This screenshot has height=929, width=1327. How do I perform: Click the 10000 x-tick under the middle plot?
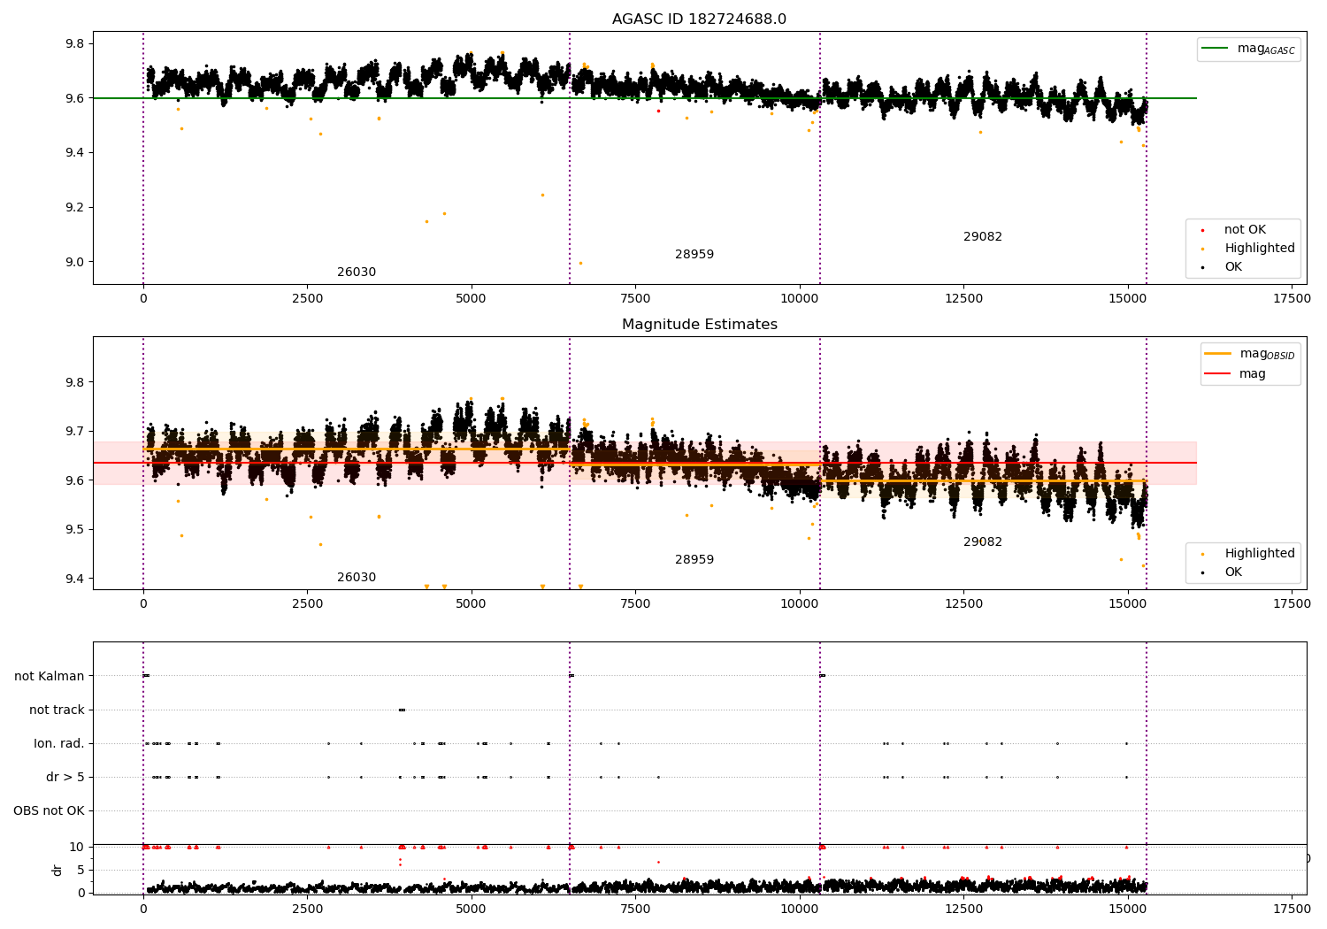coord(800,604)
